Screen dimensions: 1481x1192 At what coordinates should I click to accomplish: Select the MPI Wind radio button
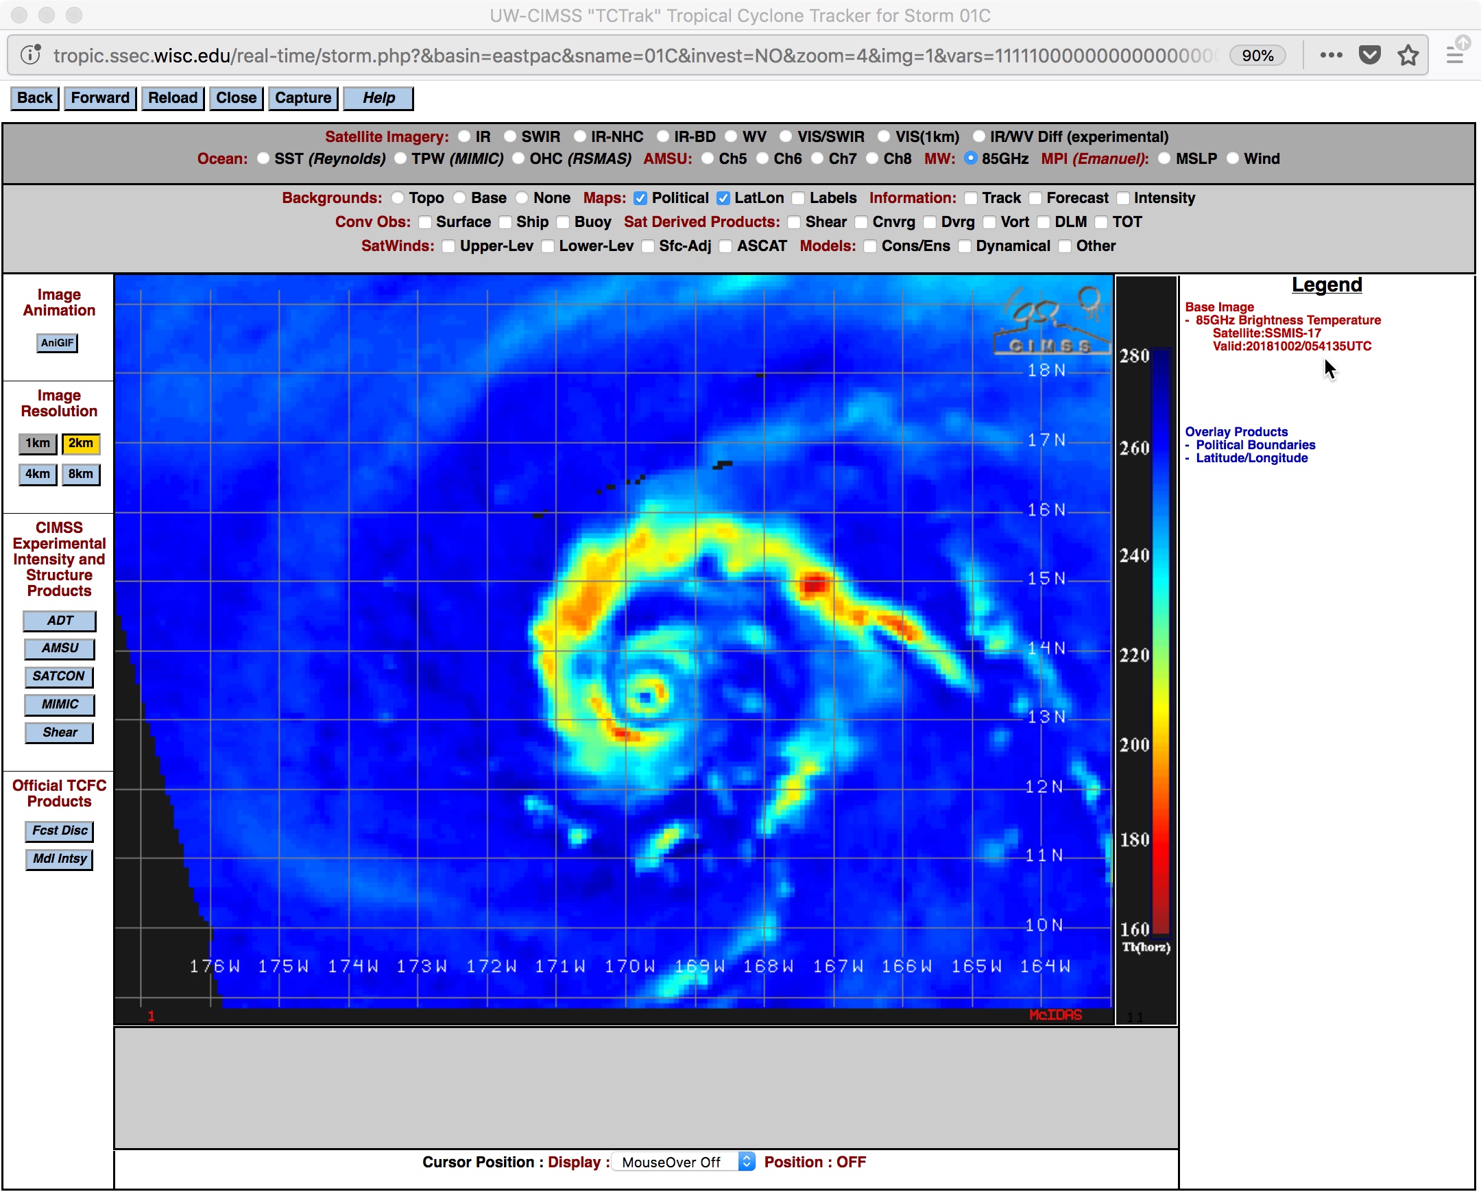[1233, 158]
